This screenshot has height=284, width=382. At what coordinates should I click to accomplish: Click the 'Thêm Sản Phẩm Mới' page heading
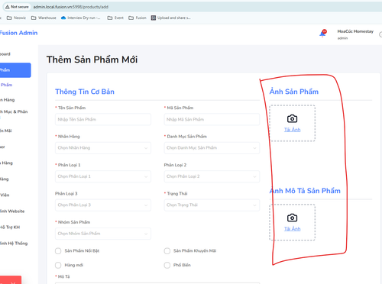(x=92, y=60)
